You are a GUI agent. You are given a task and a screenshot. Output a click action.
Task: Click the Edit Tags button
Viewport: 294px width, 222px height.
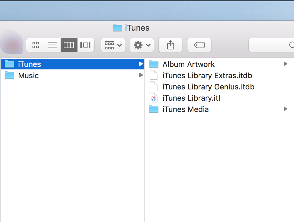coord(199,45)
